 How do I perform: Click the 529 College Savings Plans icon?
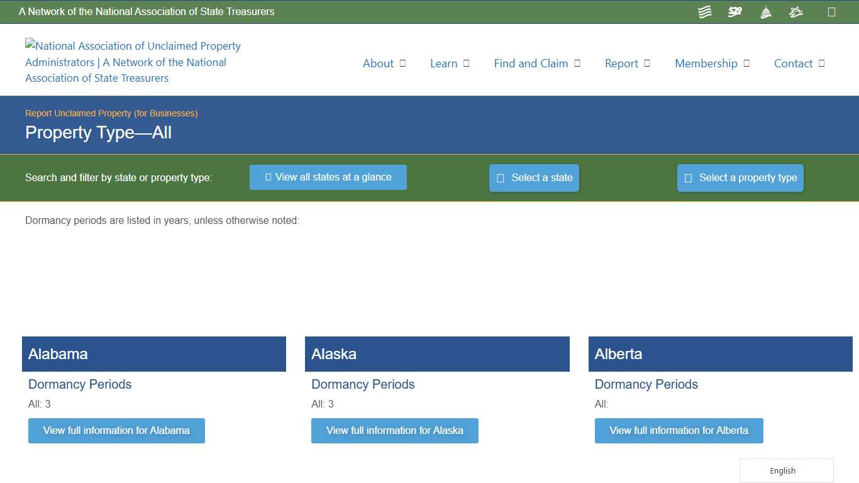point(734,11)
